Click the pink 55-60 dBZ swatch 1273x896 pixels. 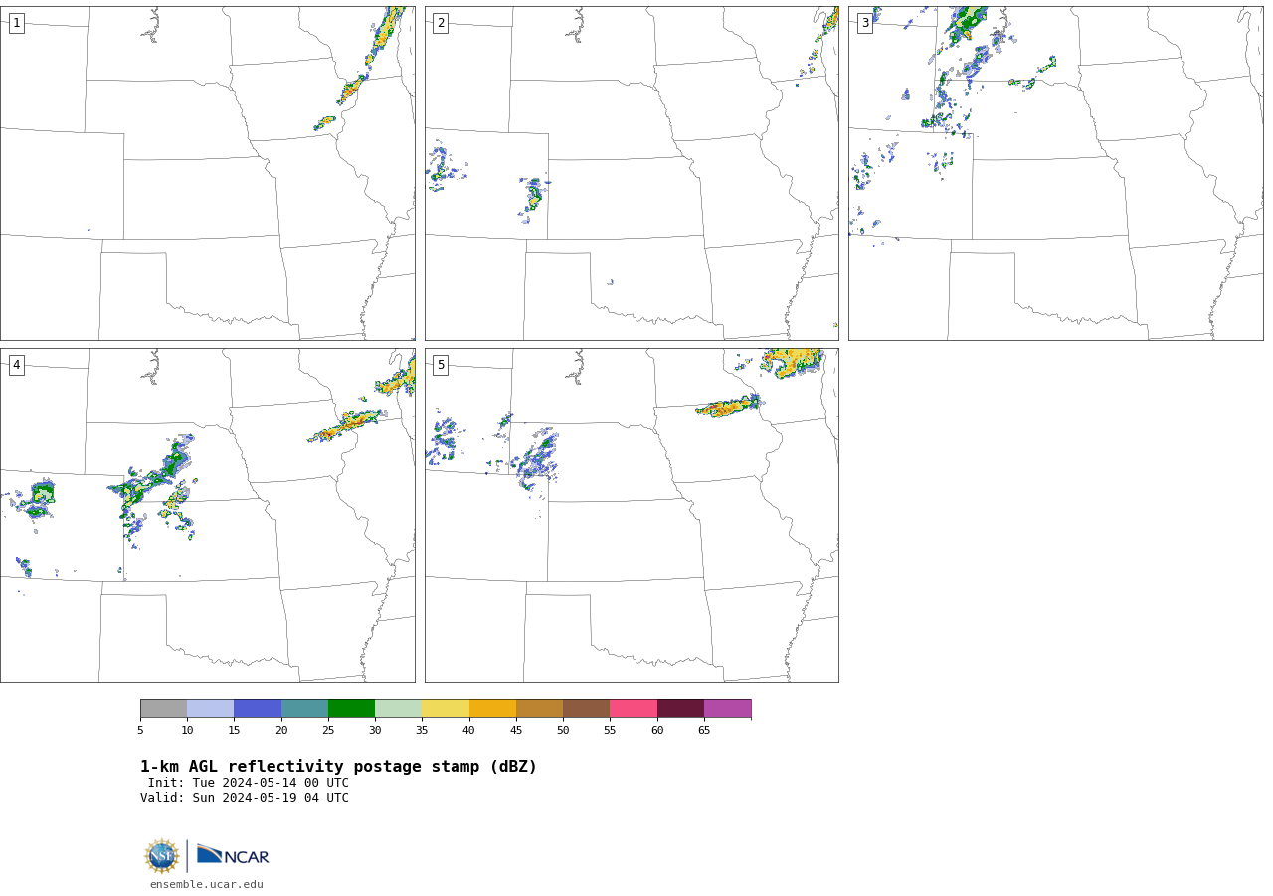point(634,709)
